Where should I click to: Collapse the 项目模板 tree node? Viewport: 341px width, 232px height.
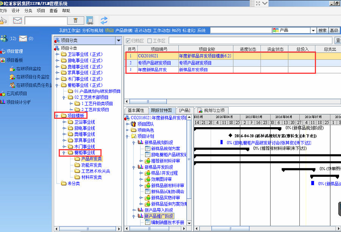tap(57, 116)
